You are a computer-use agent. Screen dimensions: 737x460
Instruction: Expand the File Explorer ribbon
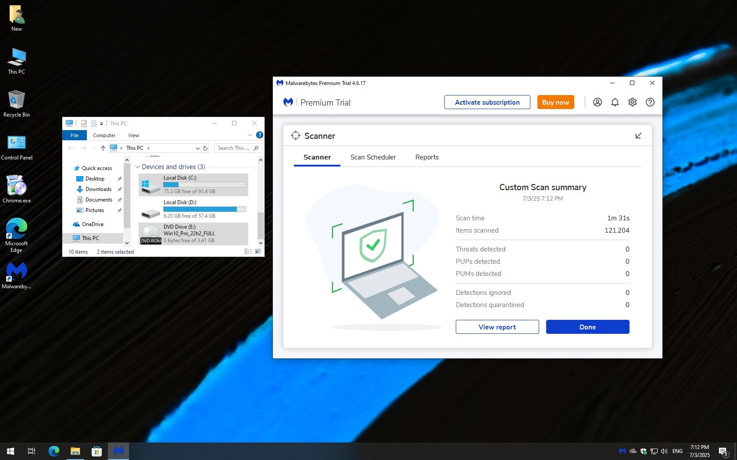[x=250, y=135]
